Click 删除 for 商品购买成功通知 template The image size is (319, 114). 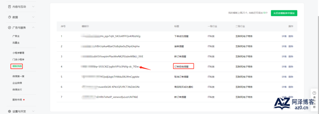291,87
